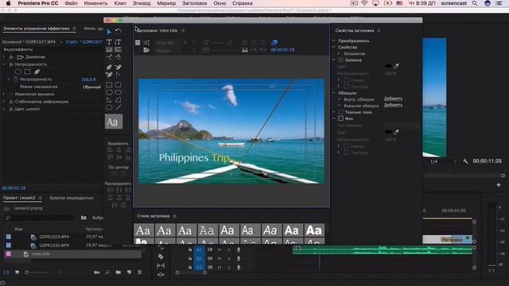Image resolution: width=509 pixels, height=286 pixels.
Task: Open blend mode dropdown showing Обычный
Action: pos(91,87)
